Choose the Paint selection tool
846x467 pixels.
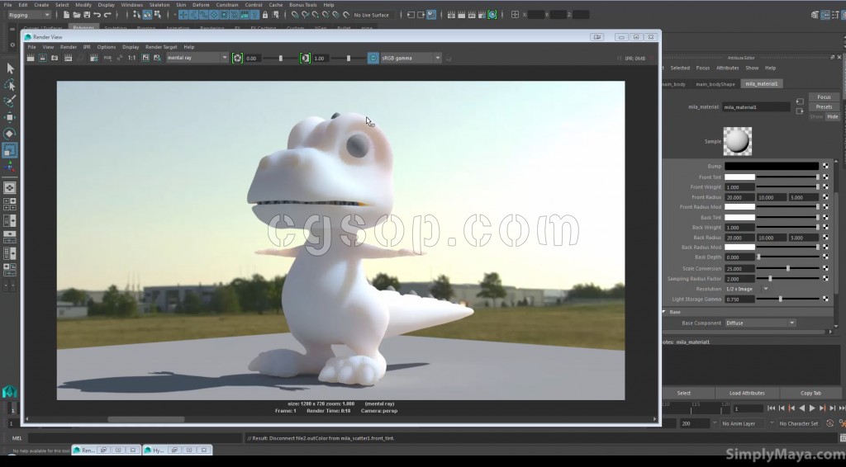point(10,101)
